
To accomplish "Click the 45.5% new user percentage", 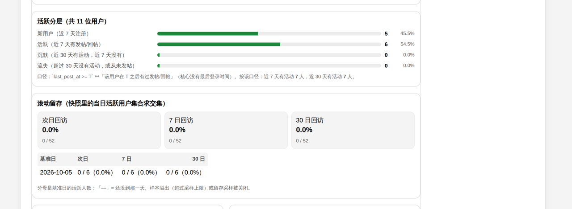I will pos(407,33).
